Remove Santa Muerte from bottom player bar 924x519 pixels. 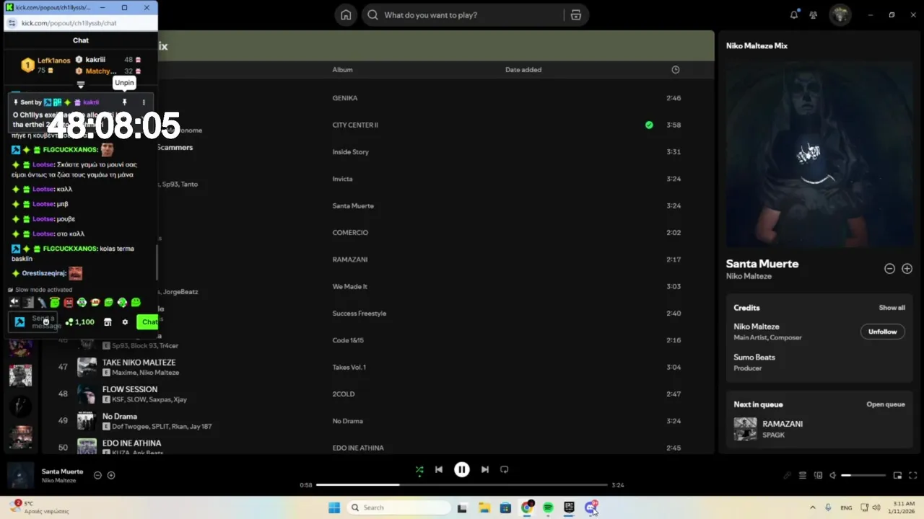click(x=98, y=475)
